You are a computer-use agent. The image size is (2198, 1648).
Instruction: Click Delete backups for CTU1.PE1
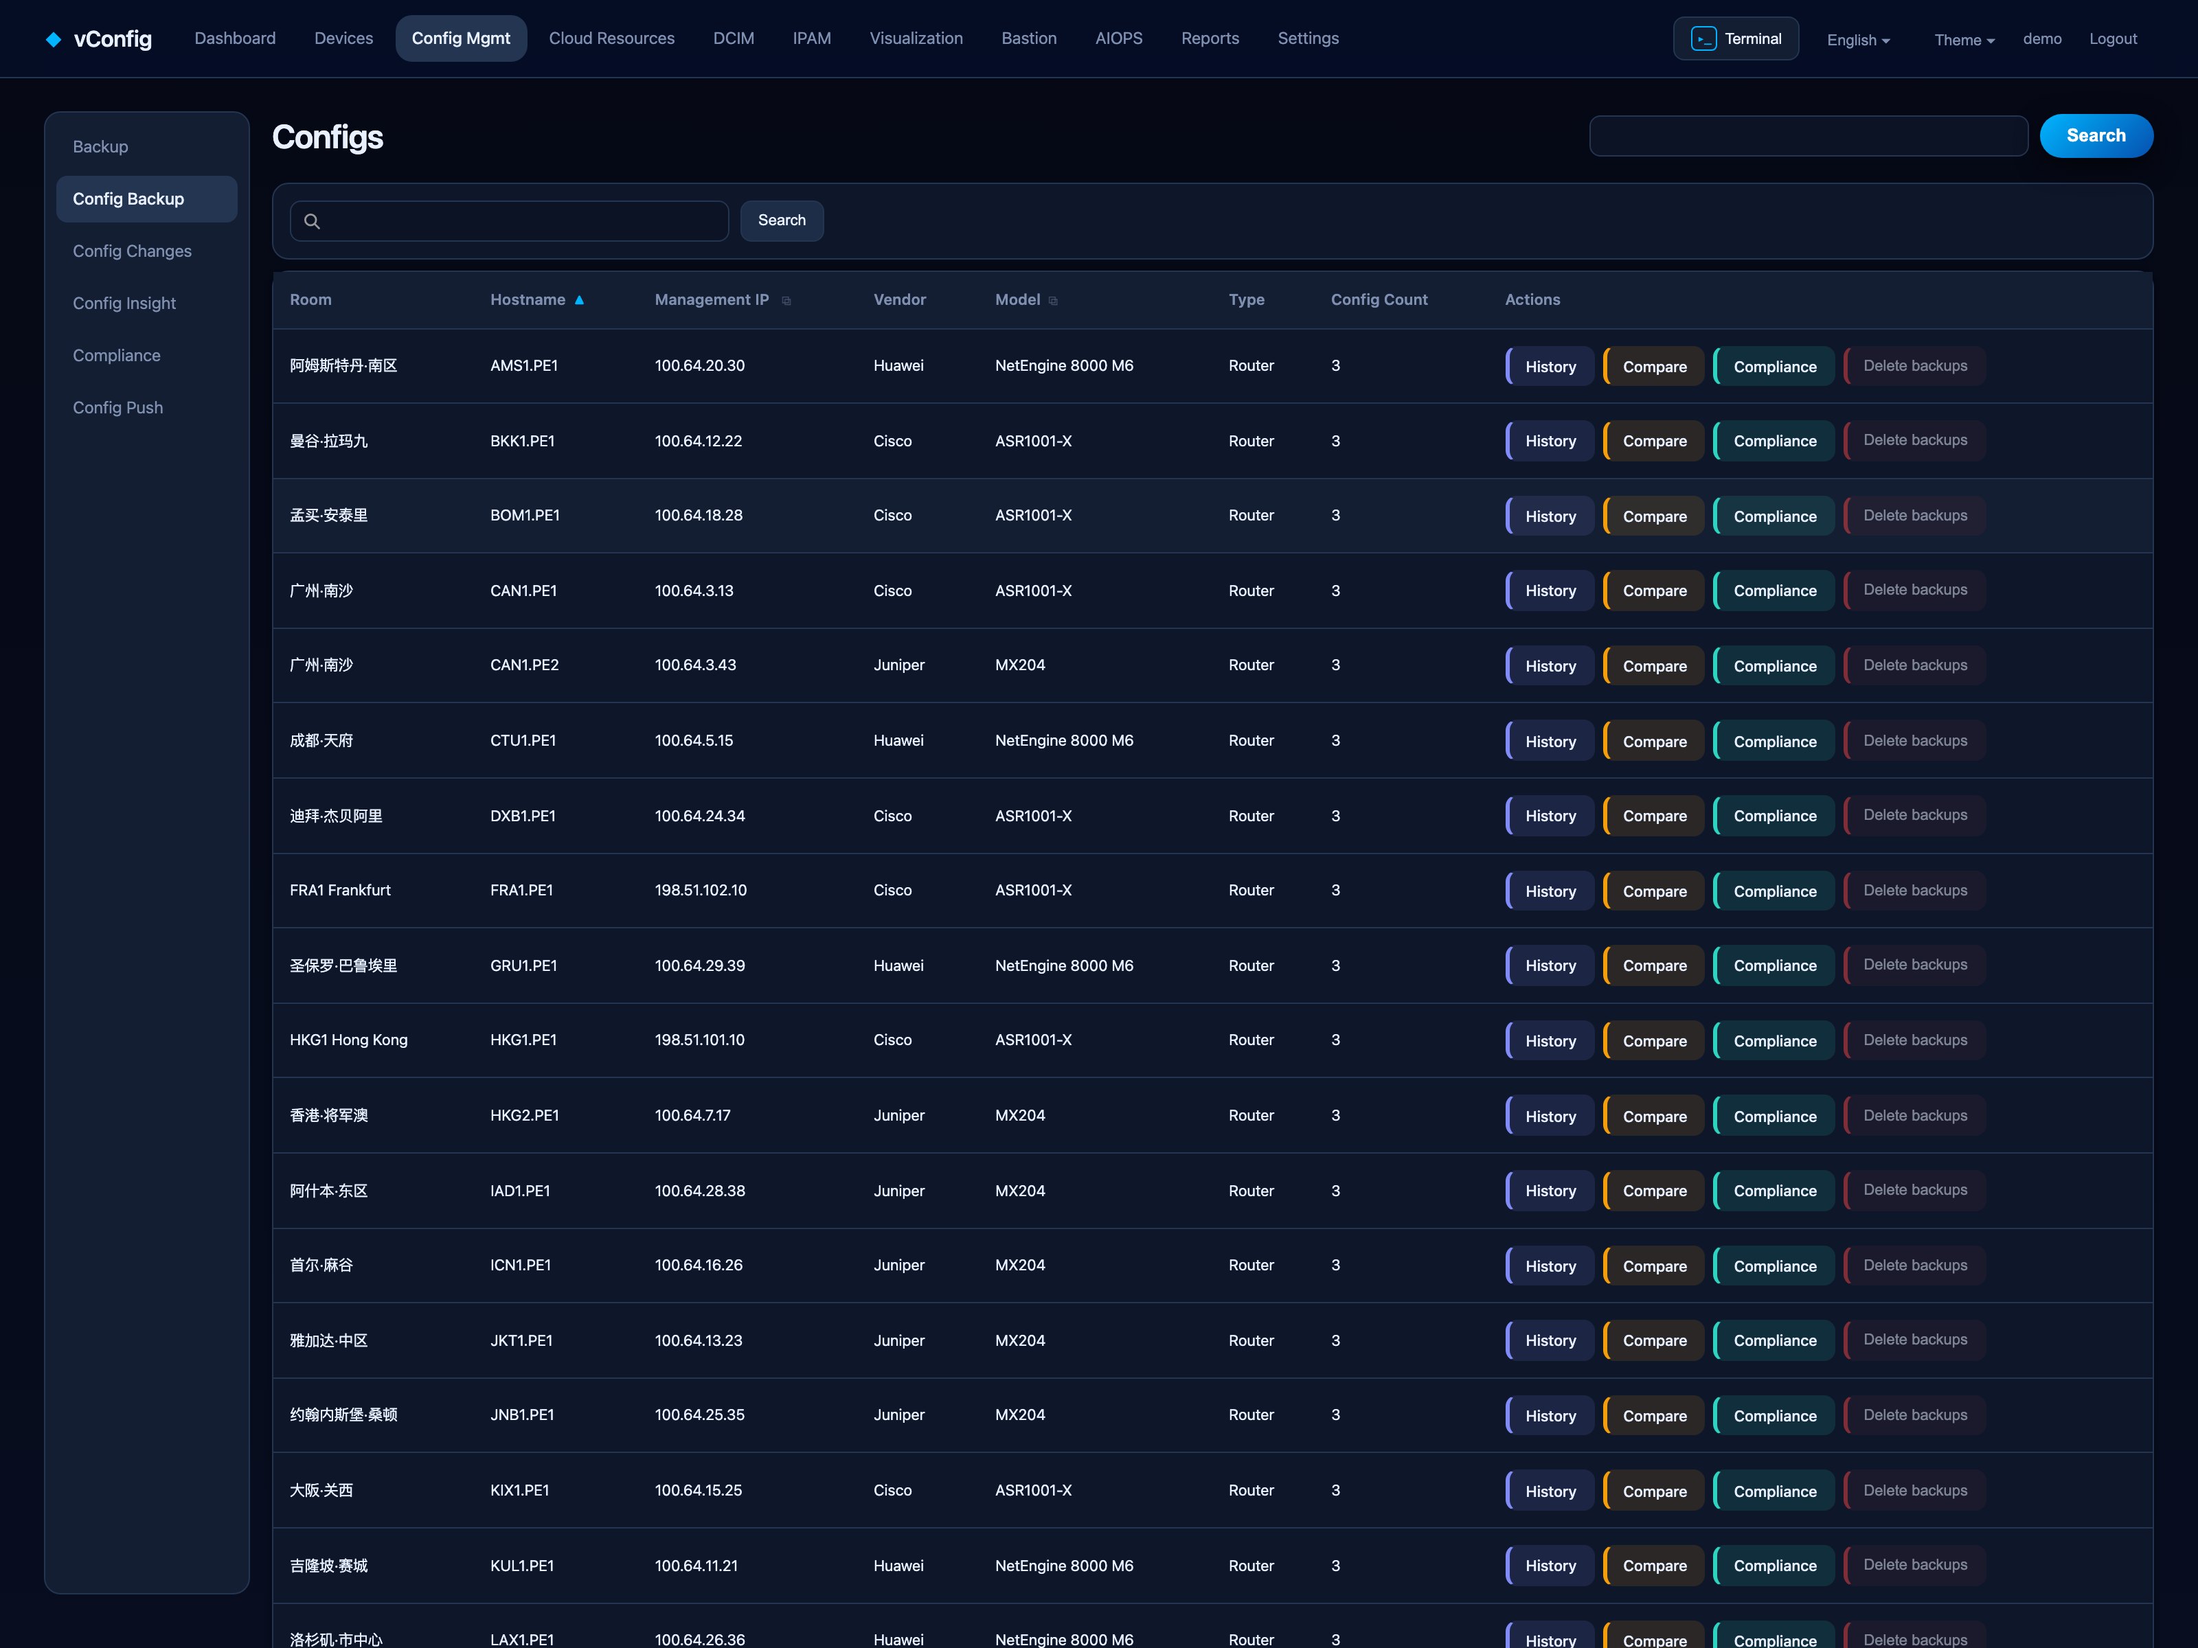coord(1914,741)
